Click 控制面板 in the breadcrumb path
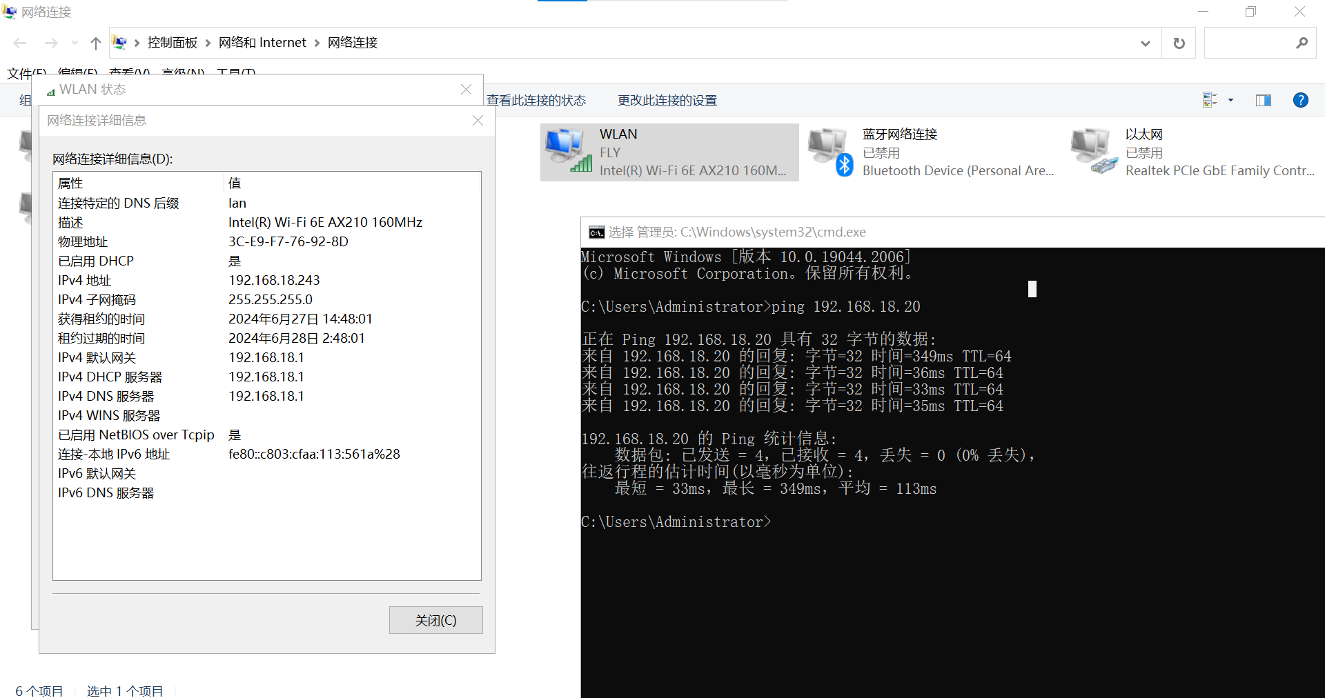 [173, 43]
